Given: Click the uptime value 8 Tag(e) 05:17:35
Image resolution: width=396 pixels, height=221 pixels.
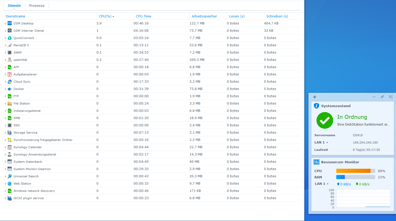Looking at the screenshot, I should [x=366, y=150].
